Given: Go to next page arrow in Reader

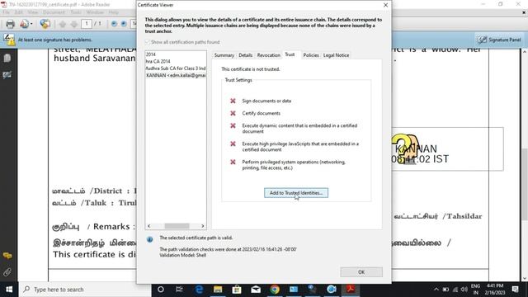Looking at the screenshot, I should click(x=74, y=24).
